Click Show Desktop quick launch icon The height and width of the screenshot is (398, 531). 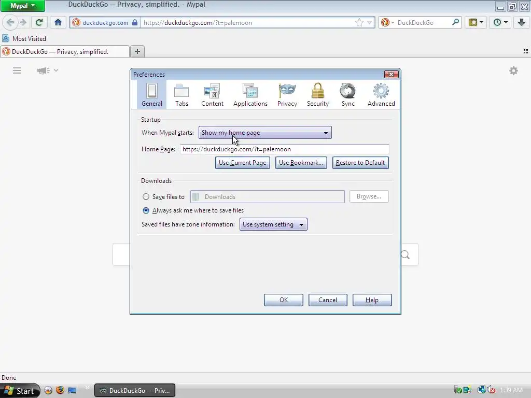click(72, 391)
